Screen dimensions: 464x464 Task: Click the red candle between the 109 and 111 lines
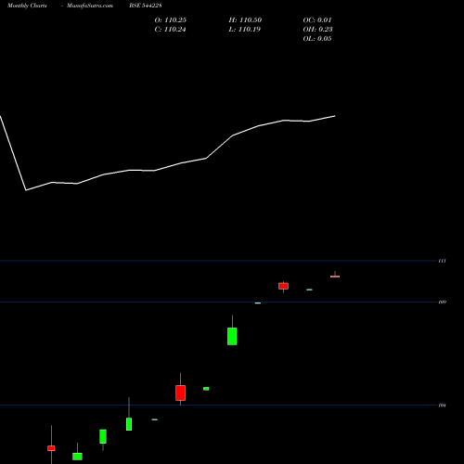283,286
